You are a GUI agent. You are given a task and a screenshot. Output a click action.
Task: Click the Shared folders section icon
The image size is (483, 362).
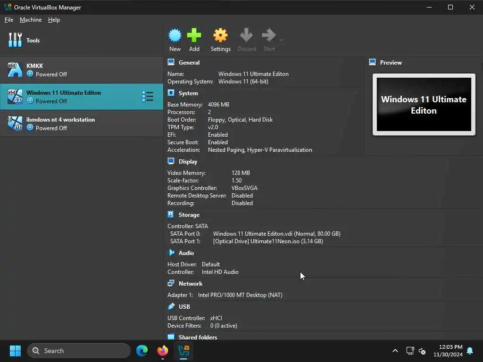(171, 337)
